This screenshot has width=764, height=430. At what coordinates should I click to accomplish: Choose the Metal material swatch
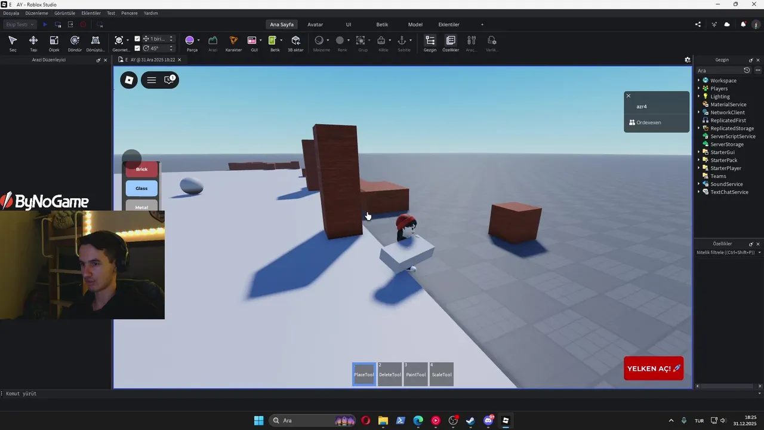pyautogui.click(x=141, y=205)
